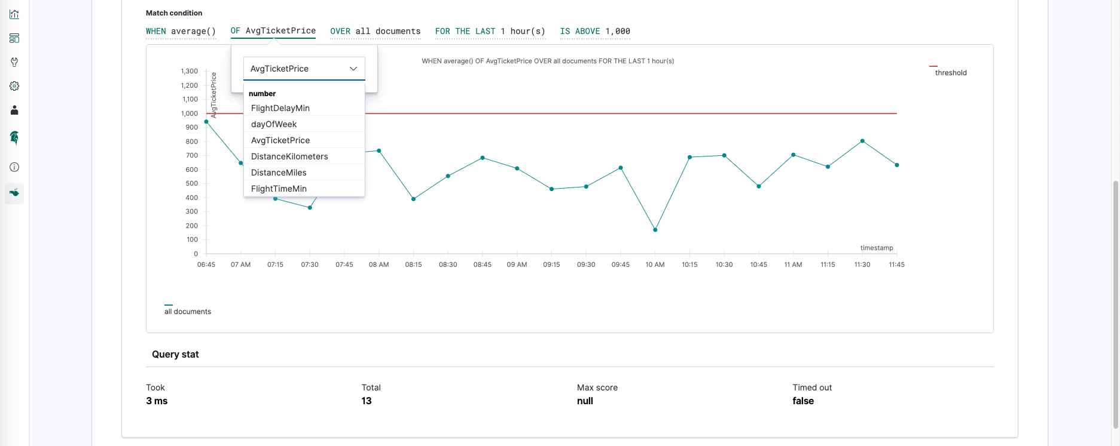Click the Took value 3 ms

click(x=157, y=401)
